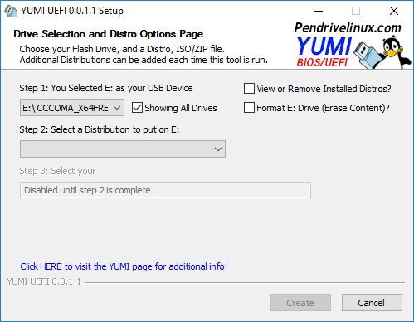
Task: Minimize the YUMI Setup window
Action: [319, 11]
